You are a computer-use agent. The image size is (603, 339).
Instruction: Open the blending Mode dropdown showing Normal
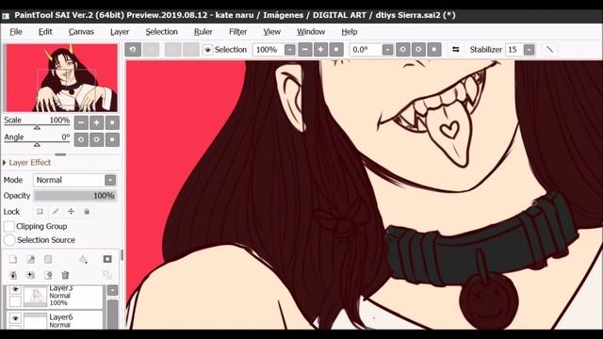[75, 180]
